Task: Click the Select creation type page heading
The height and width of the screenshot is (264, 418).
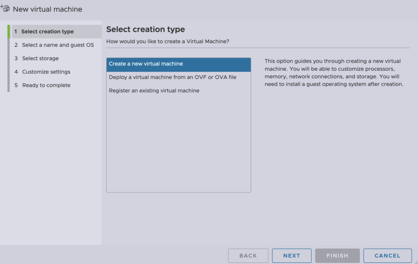Action: click(x=145, y=29)
